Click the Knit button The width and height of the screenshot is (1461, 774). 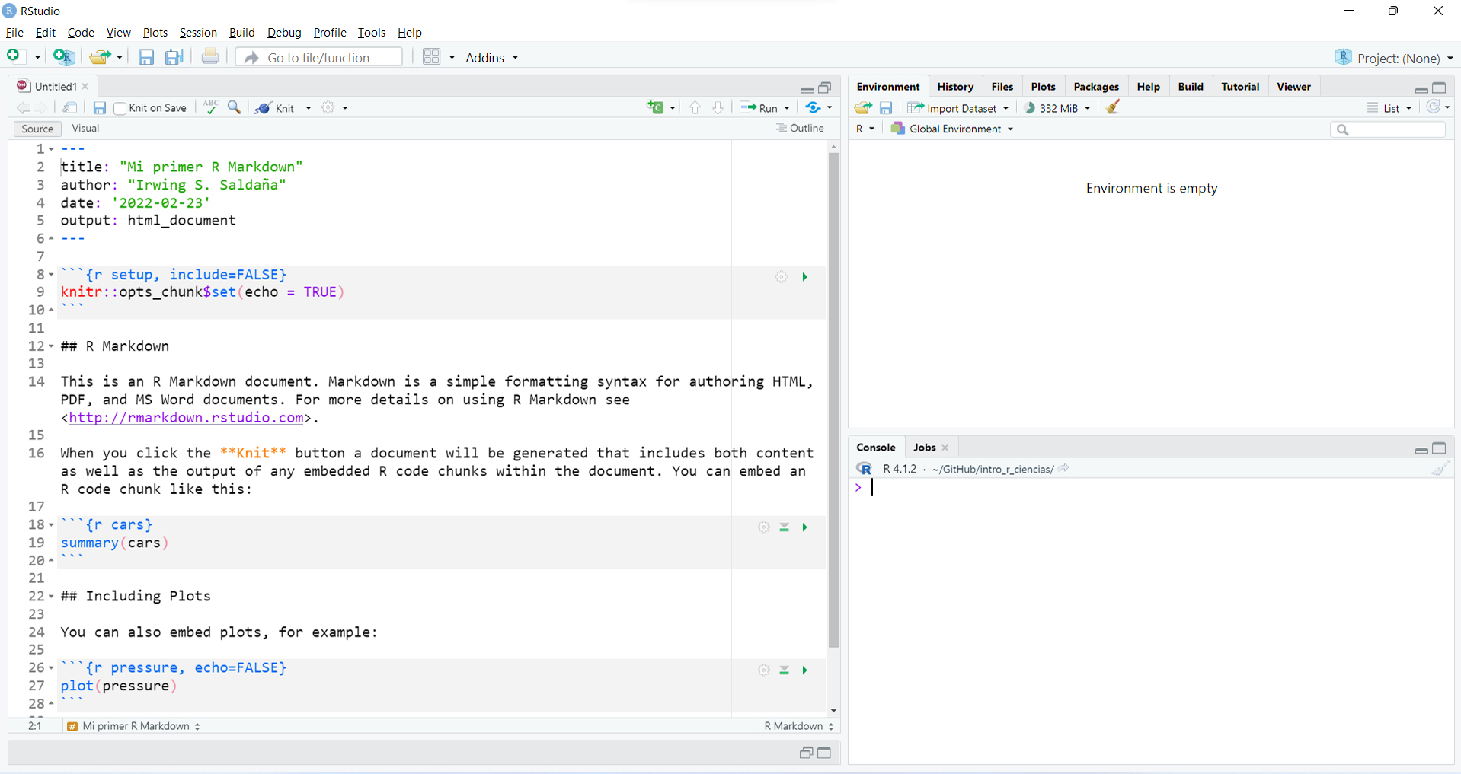coord(275,108)
